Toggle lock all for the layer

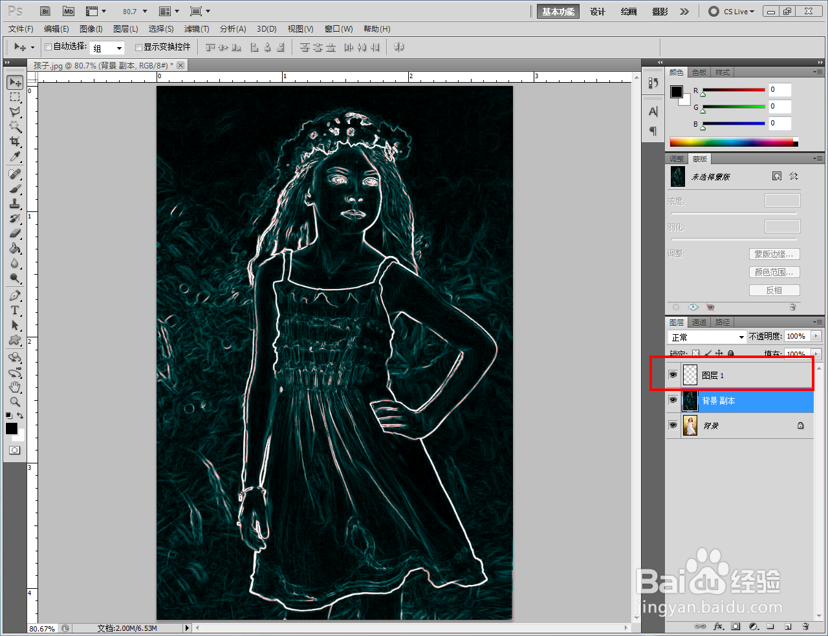tap(731, 353)
